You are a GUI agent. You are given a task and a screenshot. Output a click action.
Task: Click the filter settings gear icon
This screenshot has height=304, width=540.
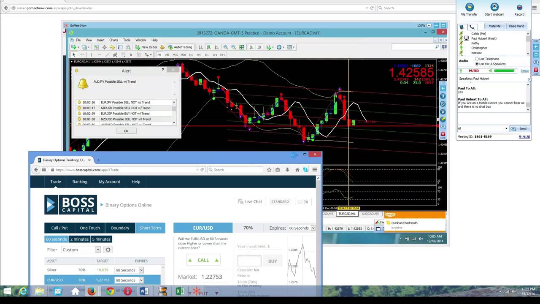[x=108, y=250]
